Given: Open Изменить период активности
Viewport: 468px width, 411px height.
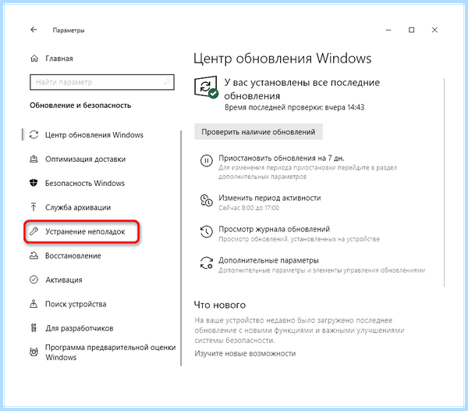Looking at the screenshot, I should pyautogui.click(x=270, y=198).
